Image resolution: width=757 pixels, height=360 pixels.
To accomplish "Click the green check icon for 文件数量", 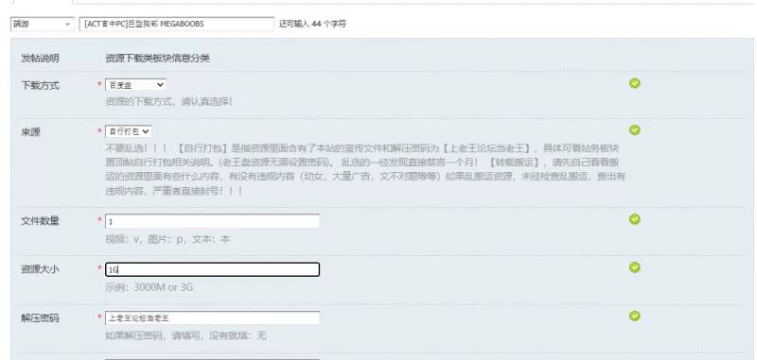I will (635, 219).
